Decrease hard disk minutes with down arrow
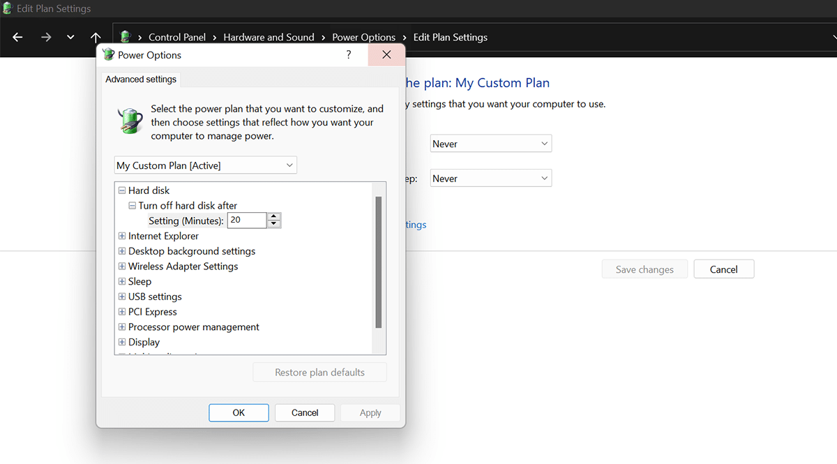This screenshot has width=837, height=464. click(x=274, y=224)
